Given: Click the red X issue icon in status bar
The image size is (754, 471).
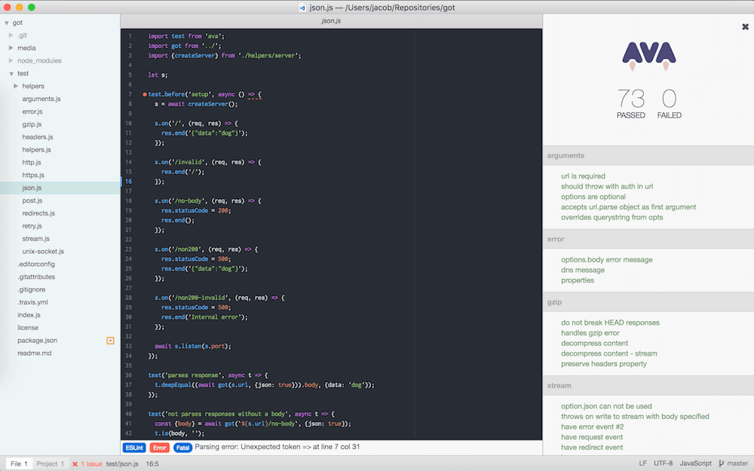Looking at the screenshot, I should tap(75, 463).
